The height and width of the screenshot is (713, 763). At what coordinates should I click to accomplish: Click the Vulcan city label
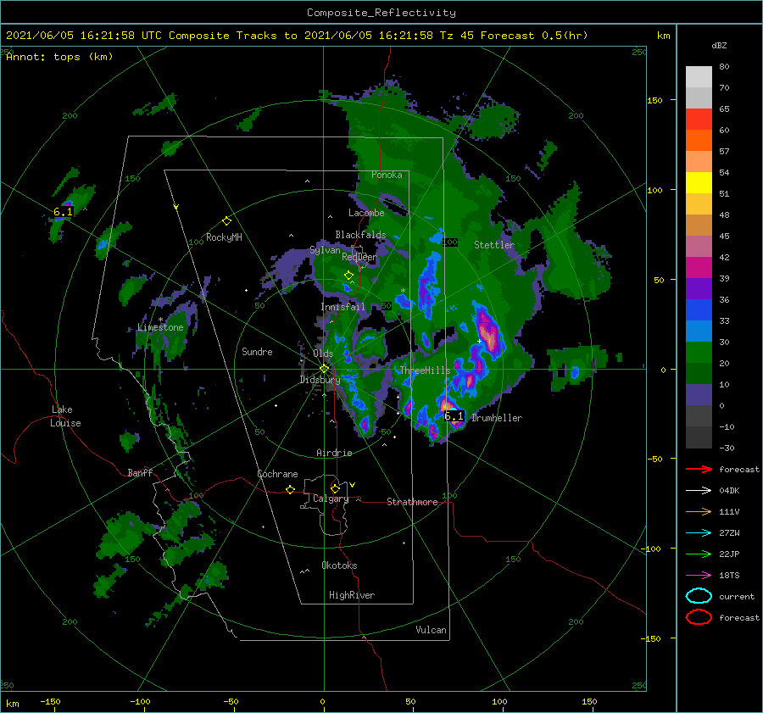(431, 630)
